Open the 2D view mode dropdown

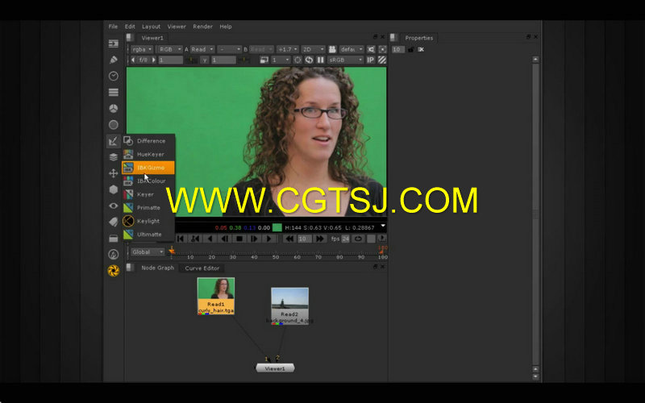(313, 49)
